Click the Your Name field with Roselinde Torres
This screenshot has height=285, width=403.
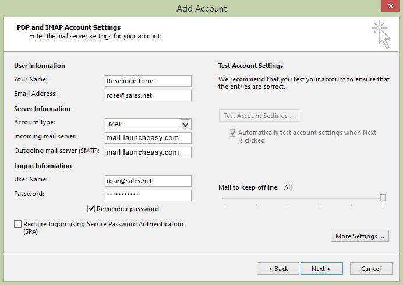(148, 81)
